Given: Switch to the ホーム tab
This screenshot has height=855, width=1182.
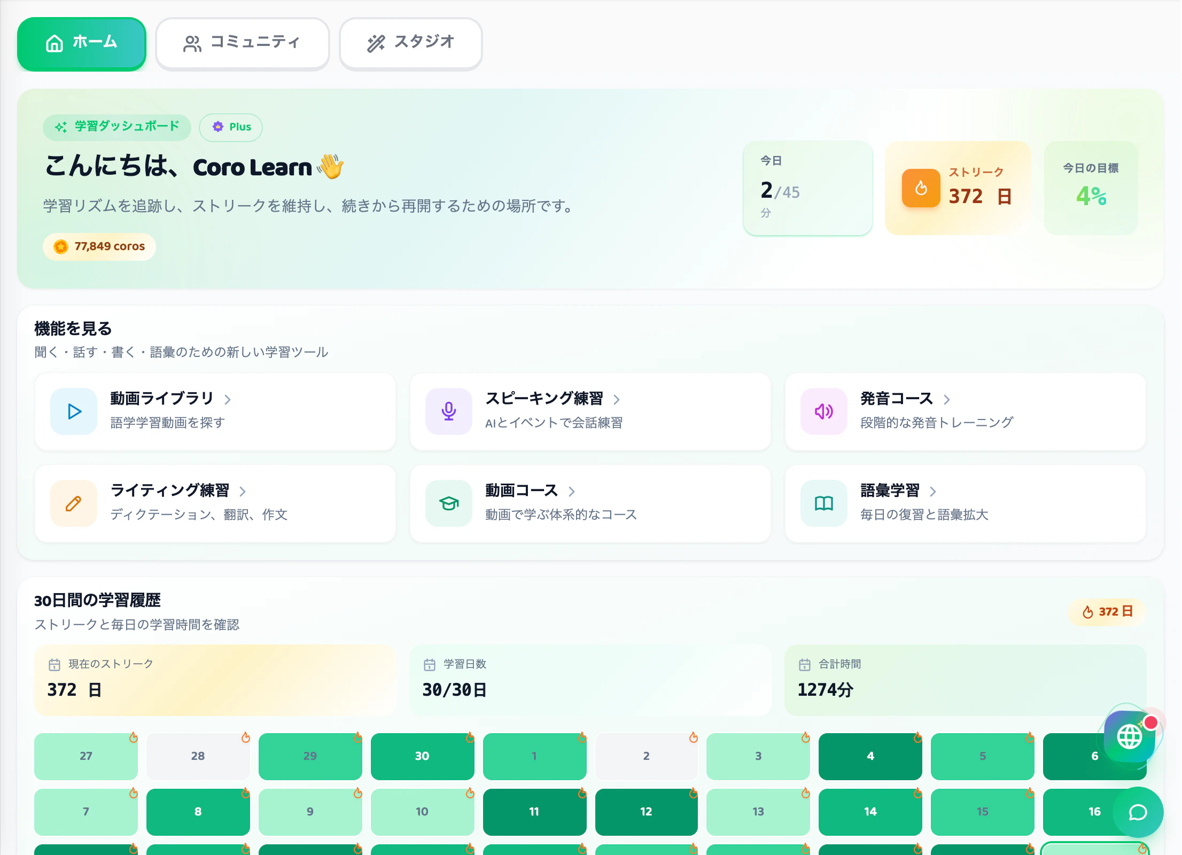Looking at the screenshot, I should pos(82,43).
